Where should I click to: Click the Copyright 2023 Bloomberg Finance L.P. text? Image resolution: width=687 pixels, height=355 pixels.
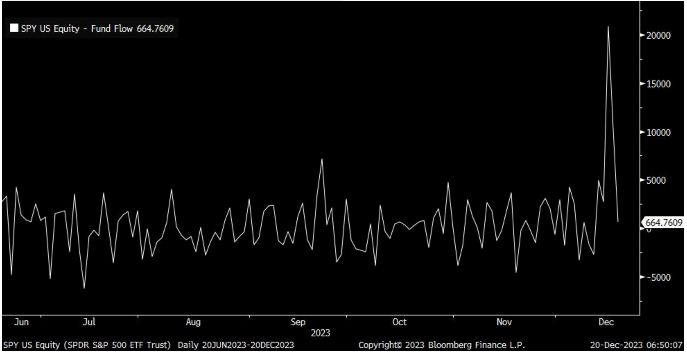tap(442, 345)
